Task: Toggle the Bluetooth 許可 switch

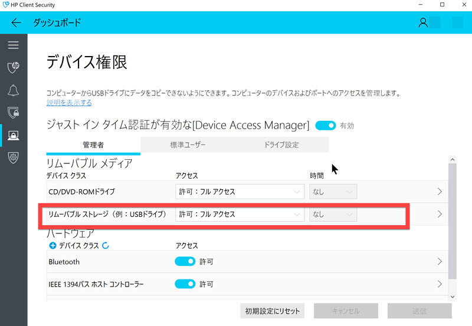Action: click(185, 261)
